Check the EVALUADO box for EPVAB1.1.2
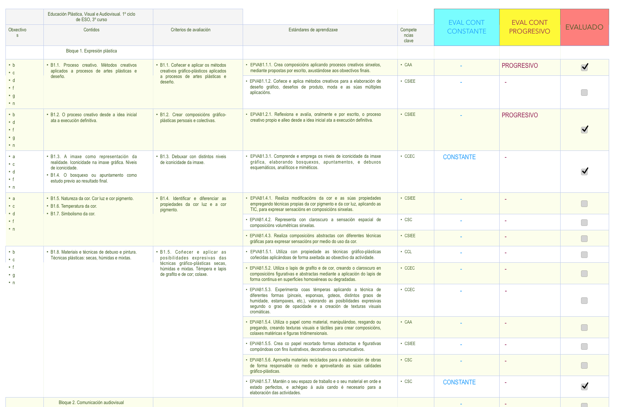The height and width of the screenshot is (407, 627). click(584, 93)
